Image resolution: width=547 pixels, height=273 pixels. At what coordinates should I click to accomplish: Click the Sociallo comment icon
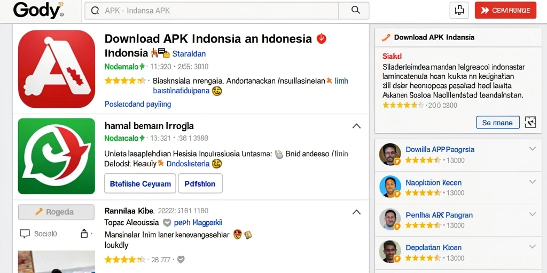(25, 234)
